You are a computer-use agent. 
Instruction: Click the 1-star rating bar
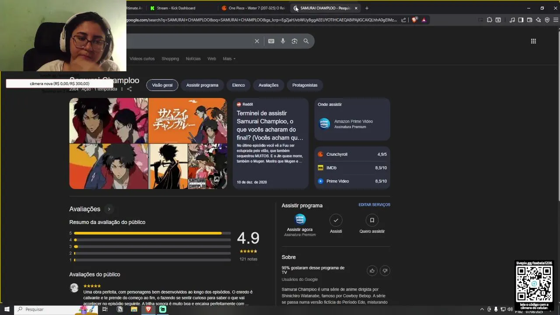point(152,260)
